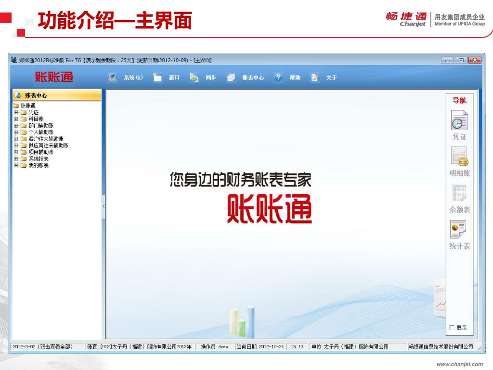Click the 凭证 label in navigation panel
493x370 pixels.
coord(459,136)
